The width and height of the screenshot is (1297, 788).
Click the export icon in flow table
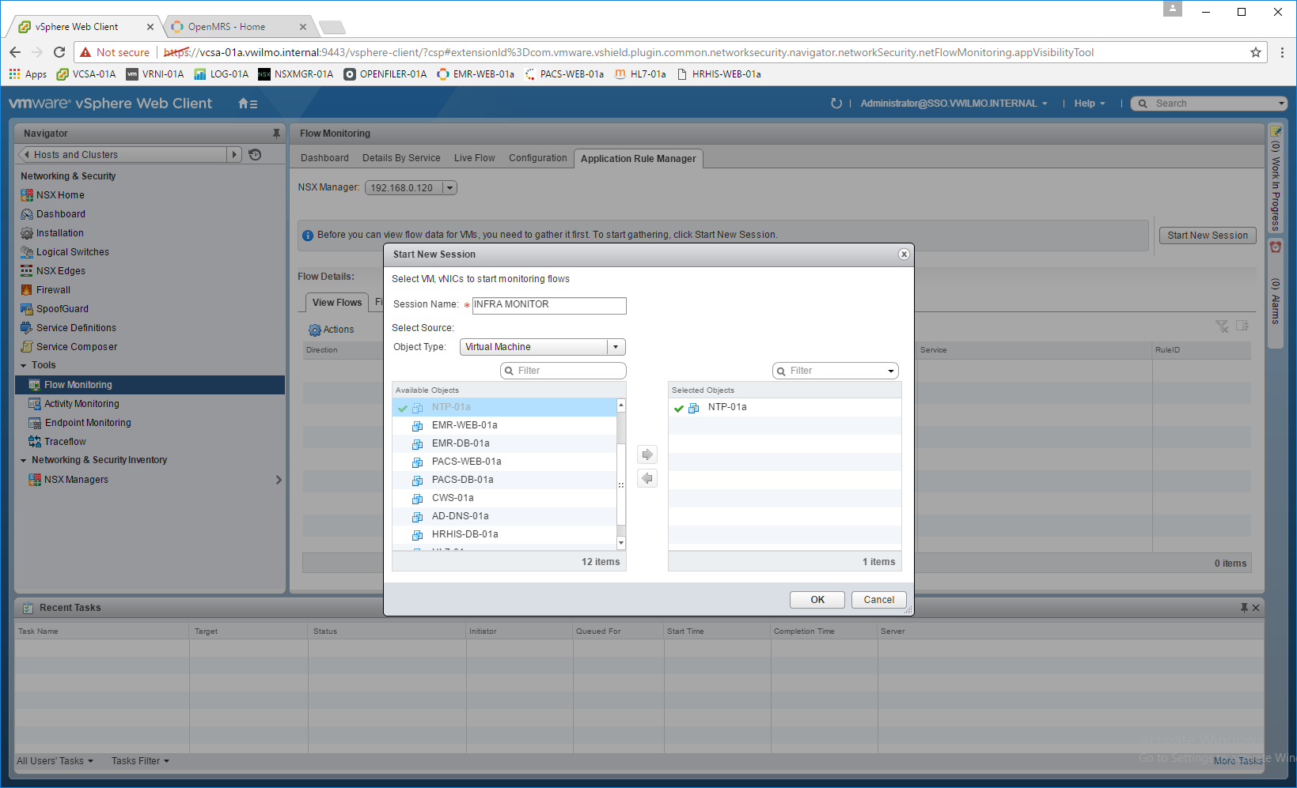click(x=1242, y=326)
